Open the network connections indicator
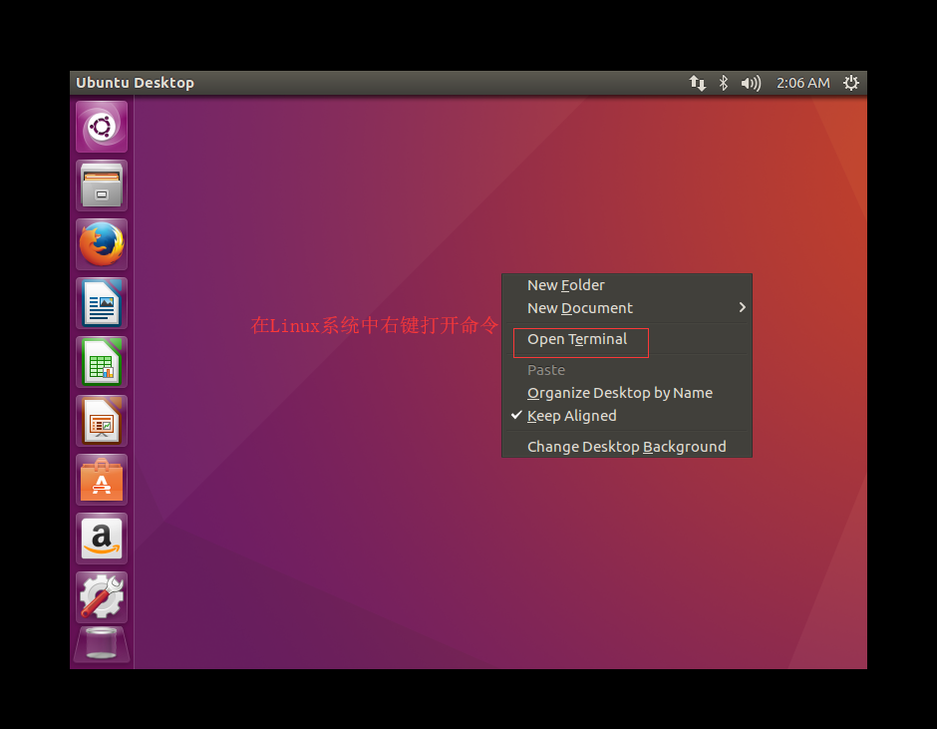Viewport: 937px width, 729px height. point(698,83)
